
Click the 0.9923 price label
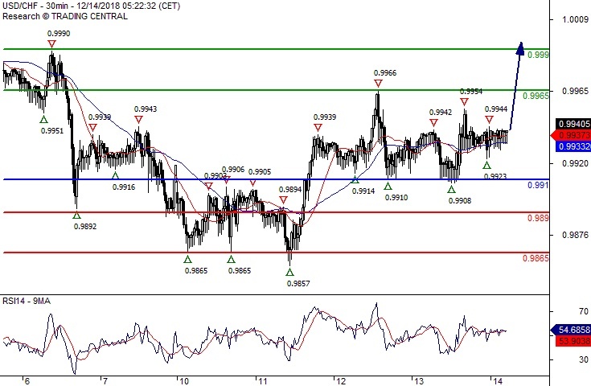tap(495, 176)
